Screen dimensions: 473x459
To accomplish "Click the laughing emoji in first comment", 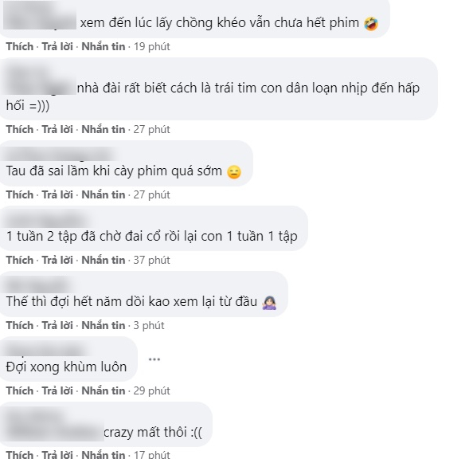I will pos(371,24).
